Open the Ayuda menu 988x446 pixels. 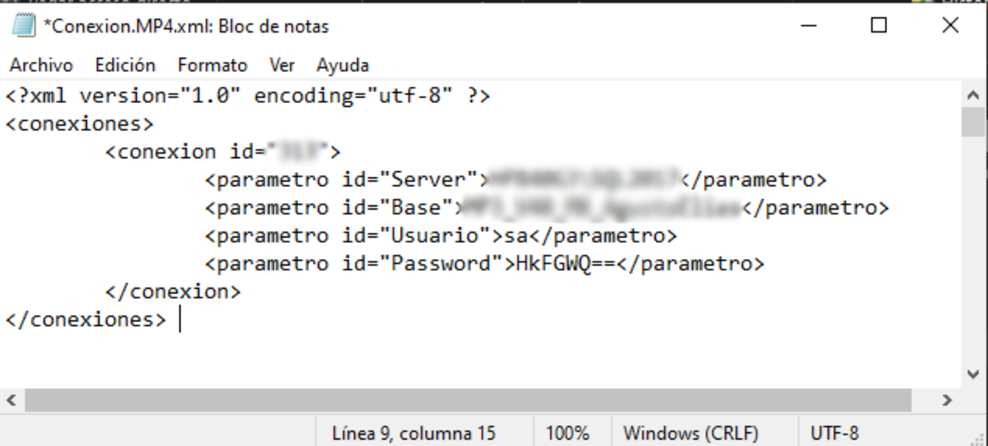coord(342,65)
